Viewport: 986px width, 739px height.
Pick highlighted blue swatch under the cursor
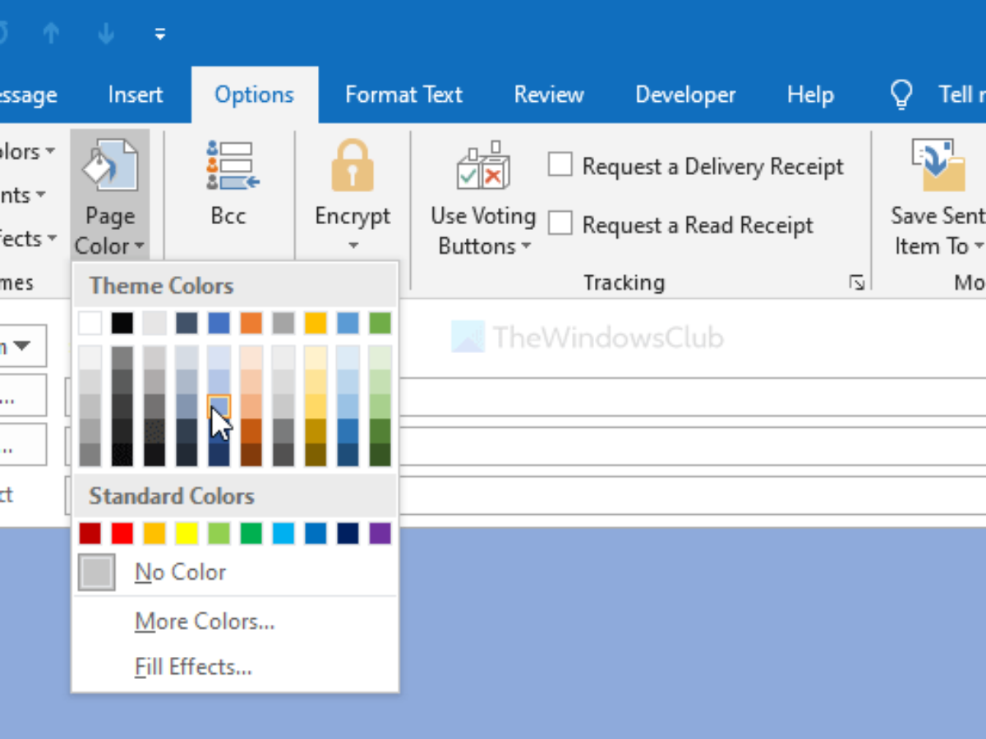point(219,406)
